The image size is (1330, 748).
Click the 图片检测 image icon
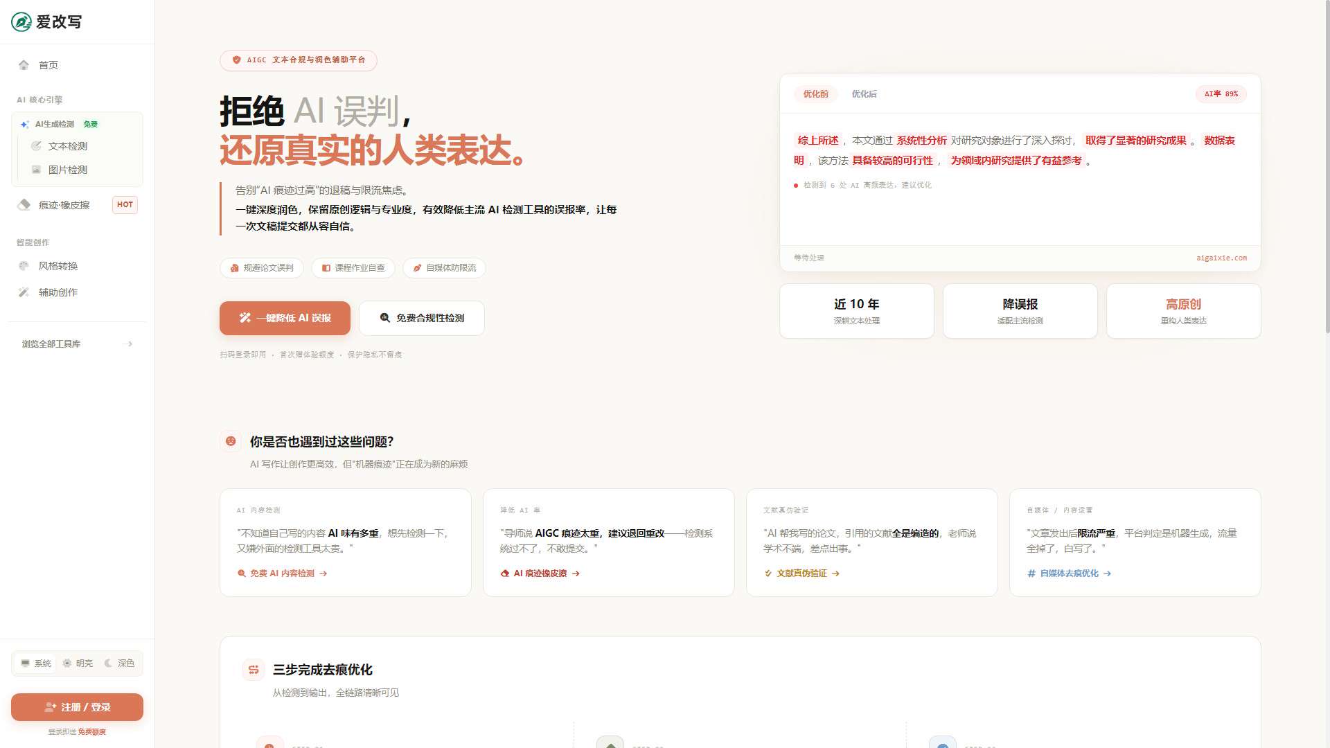point(36,170)
